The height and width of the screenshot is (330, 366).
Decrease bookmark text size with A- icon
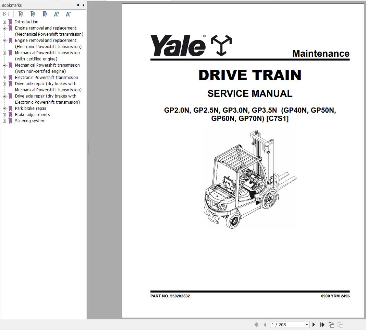point(69,14)
